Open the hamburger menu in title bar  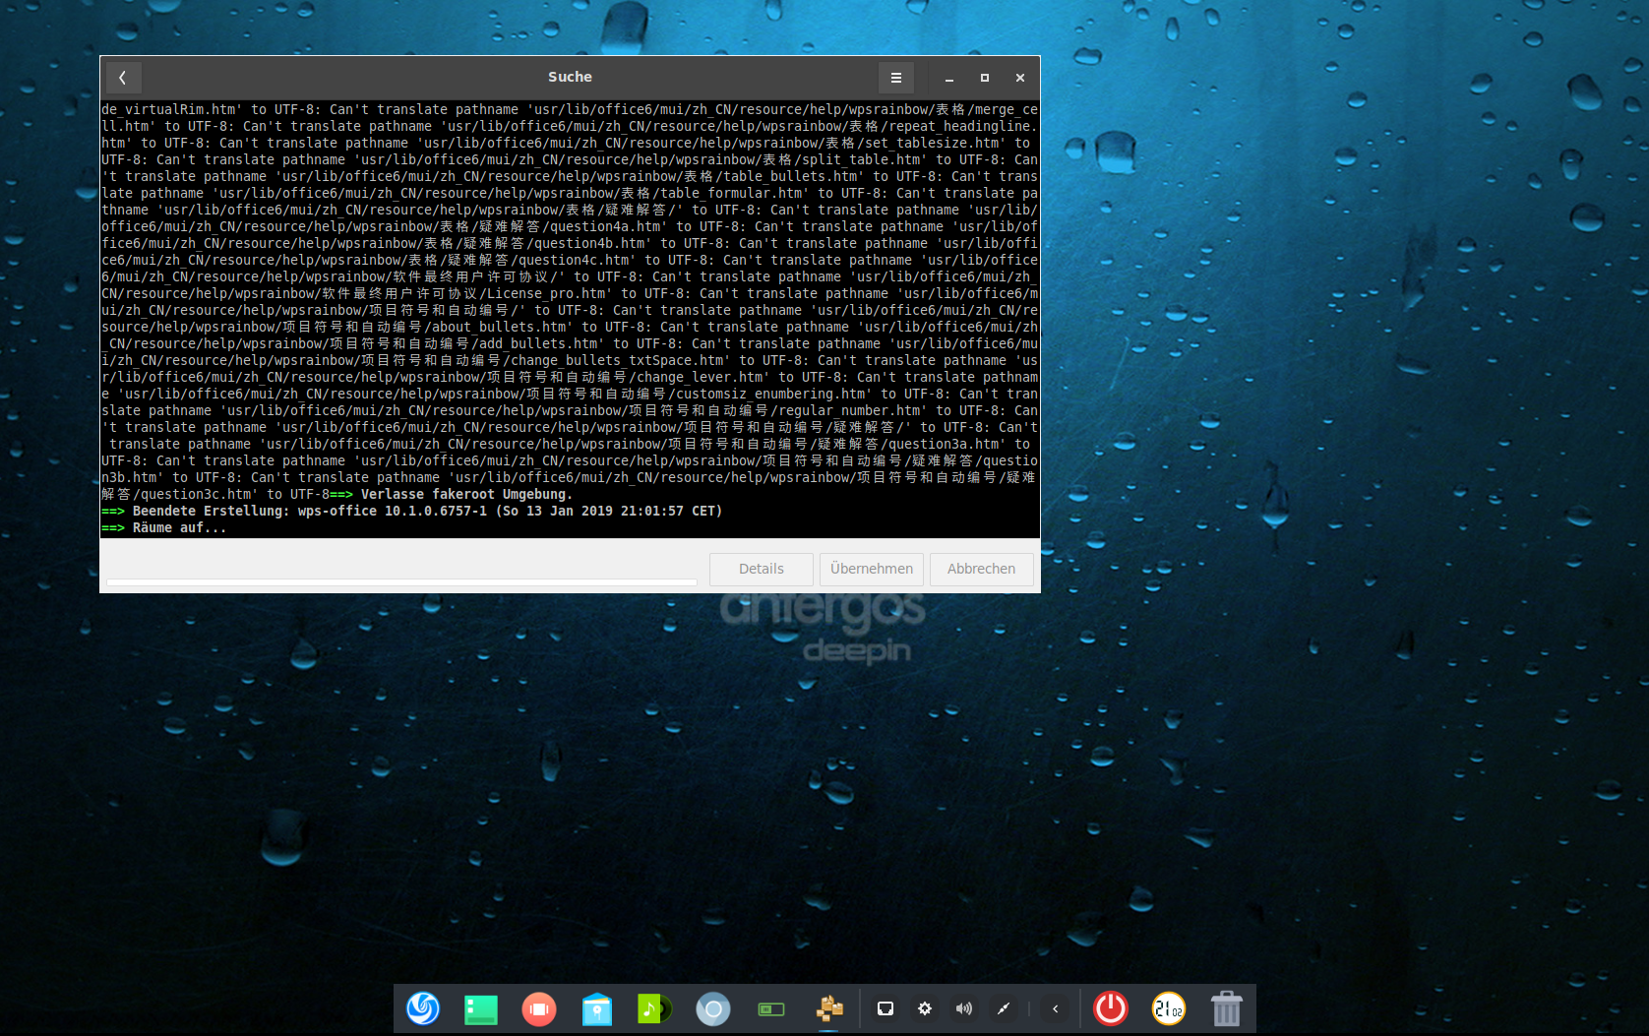(895, 78)
